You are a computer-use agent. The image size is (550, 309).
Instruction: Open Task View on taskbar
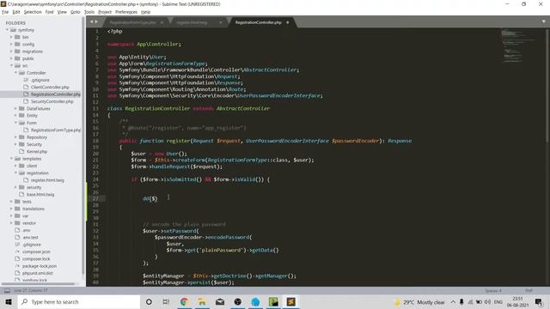point(166,301)
